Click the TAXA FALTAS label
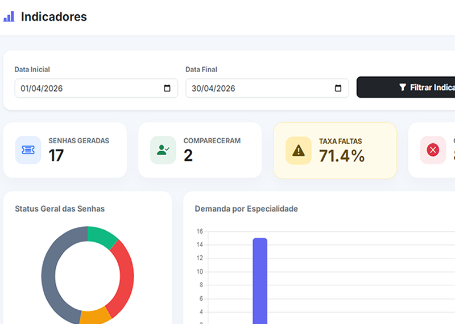This screenshot has width=455, height=324. pos(340,142)
